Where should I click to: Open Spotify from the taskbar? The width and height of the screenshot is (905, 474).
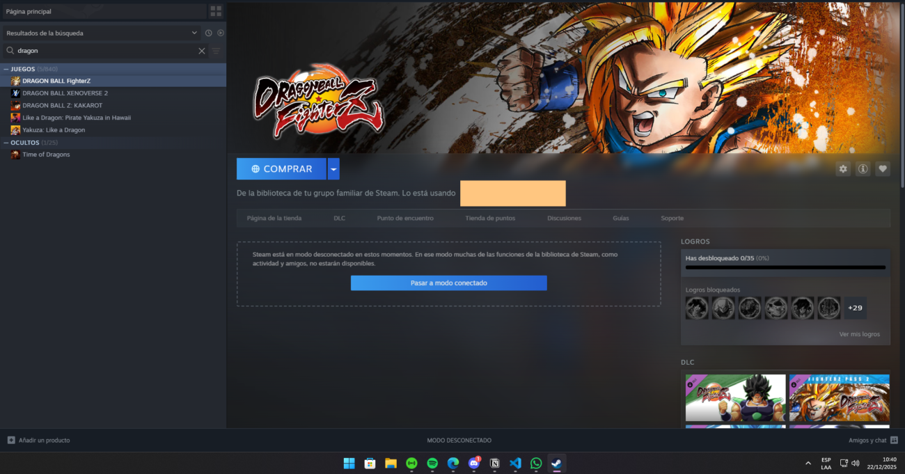(432, 463)
